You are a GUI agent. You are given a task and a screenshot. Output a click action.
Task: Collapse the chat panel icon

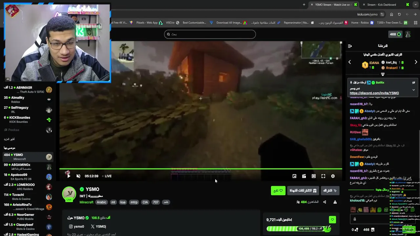[350, 46]
